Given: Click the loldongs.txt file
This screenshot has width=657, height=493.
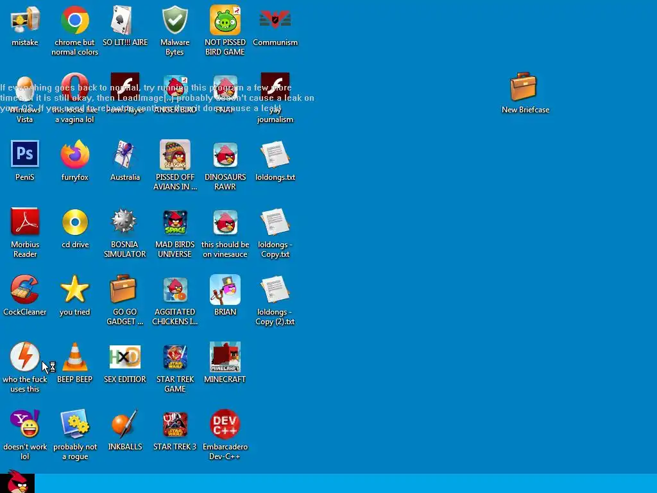Looking at the screenshot, I should coord(275,155).
